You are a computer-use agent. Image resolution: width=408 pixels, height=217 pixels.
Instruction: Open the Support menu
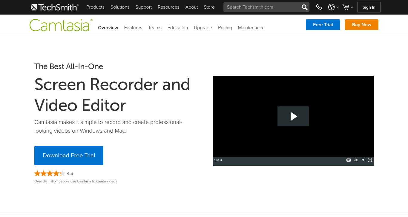click(143, 7)
